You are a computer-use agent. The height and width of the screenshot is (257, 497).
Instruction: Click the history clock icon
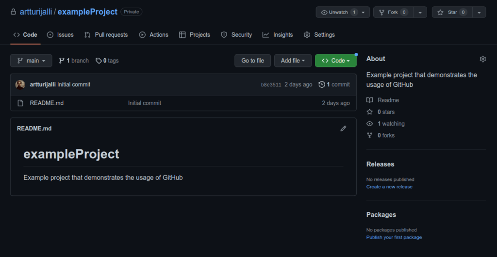tap(322, 84)
